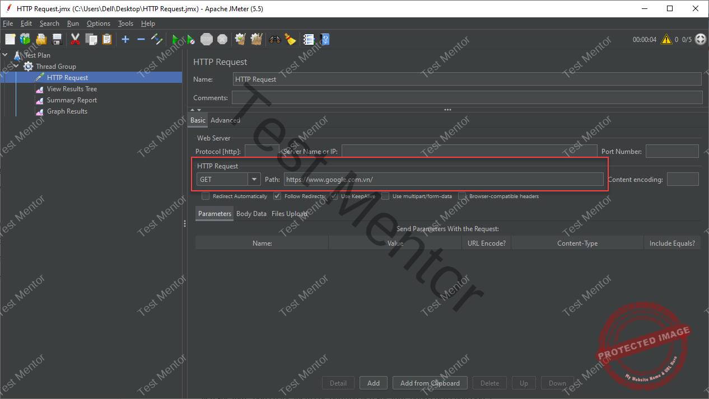Screen dimensions: 709x399
Task: Click the Save test plan icon
Action: [57, 39]
